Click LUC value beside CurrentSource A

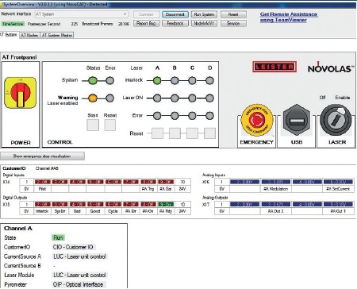[x=79, y=256]
